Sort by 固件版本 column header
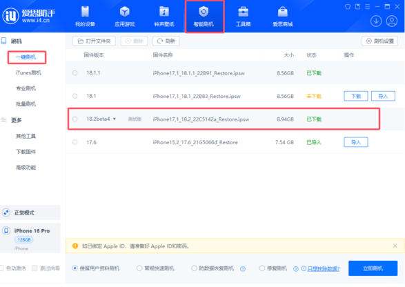This screenshot has height=287, width=405. pyautogui.click(x=94, y=55)
